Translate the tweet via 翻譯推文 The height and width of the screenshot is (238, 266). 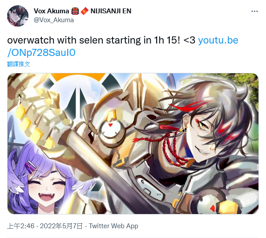coord(19,64)
